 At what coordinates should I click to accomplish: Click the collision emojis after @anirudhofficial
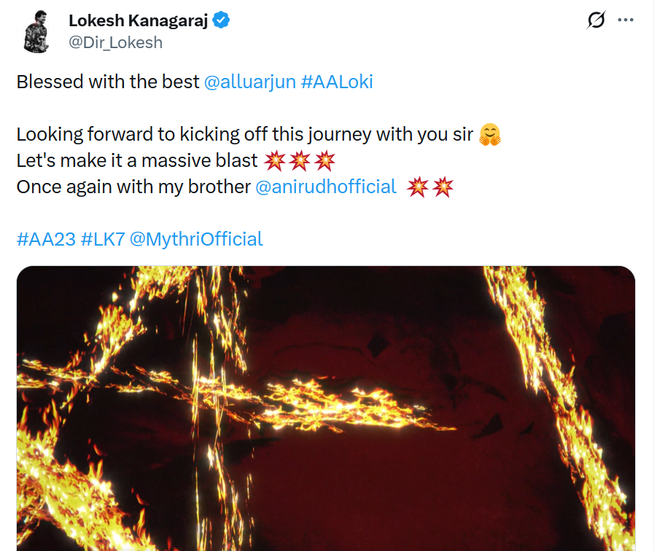tap(430, 187)
